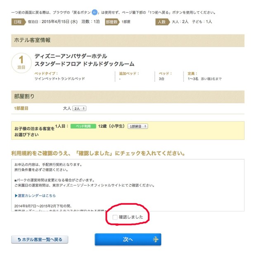Click the blue back-arrow icon in the top notice
Screen dimensions: 256x256
click(x=95, y=12)
